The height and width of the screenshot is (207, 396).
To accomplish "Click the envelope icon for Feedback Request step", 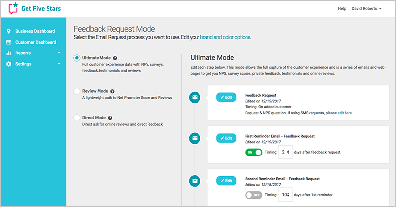I will point(195,97).
